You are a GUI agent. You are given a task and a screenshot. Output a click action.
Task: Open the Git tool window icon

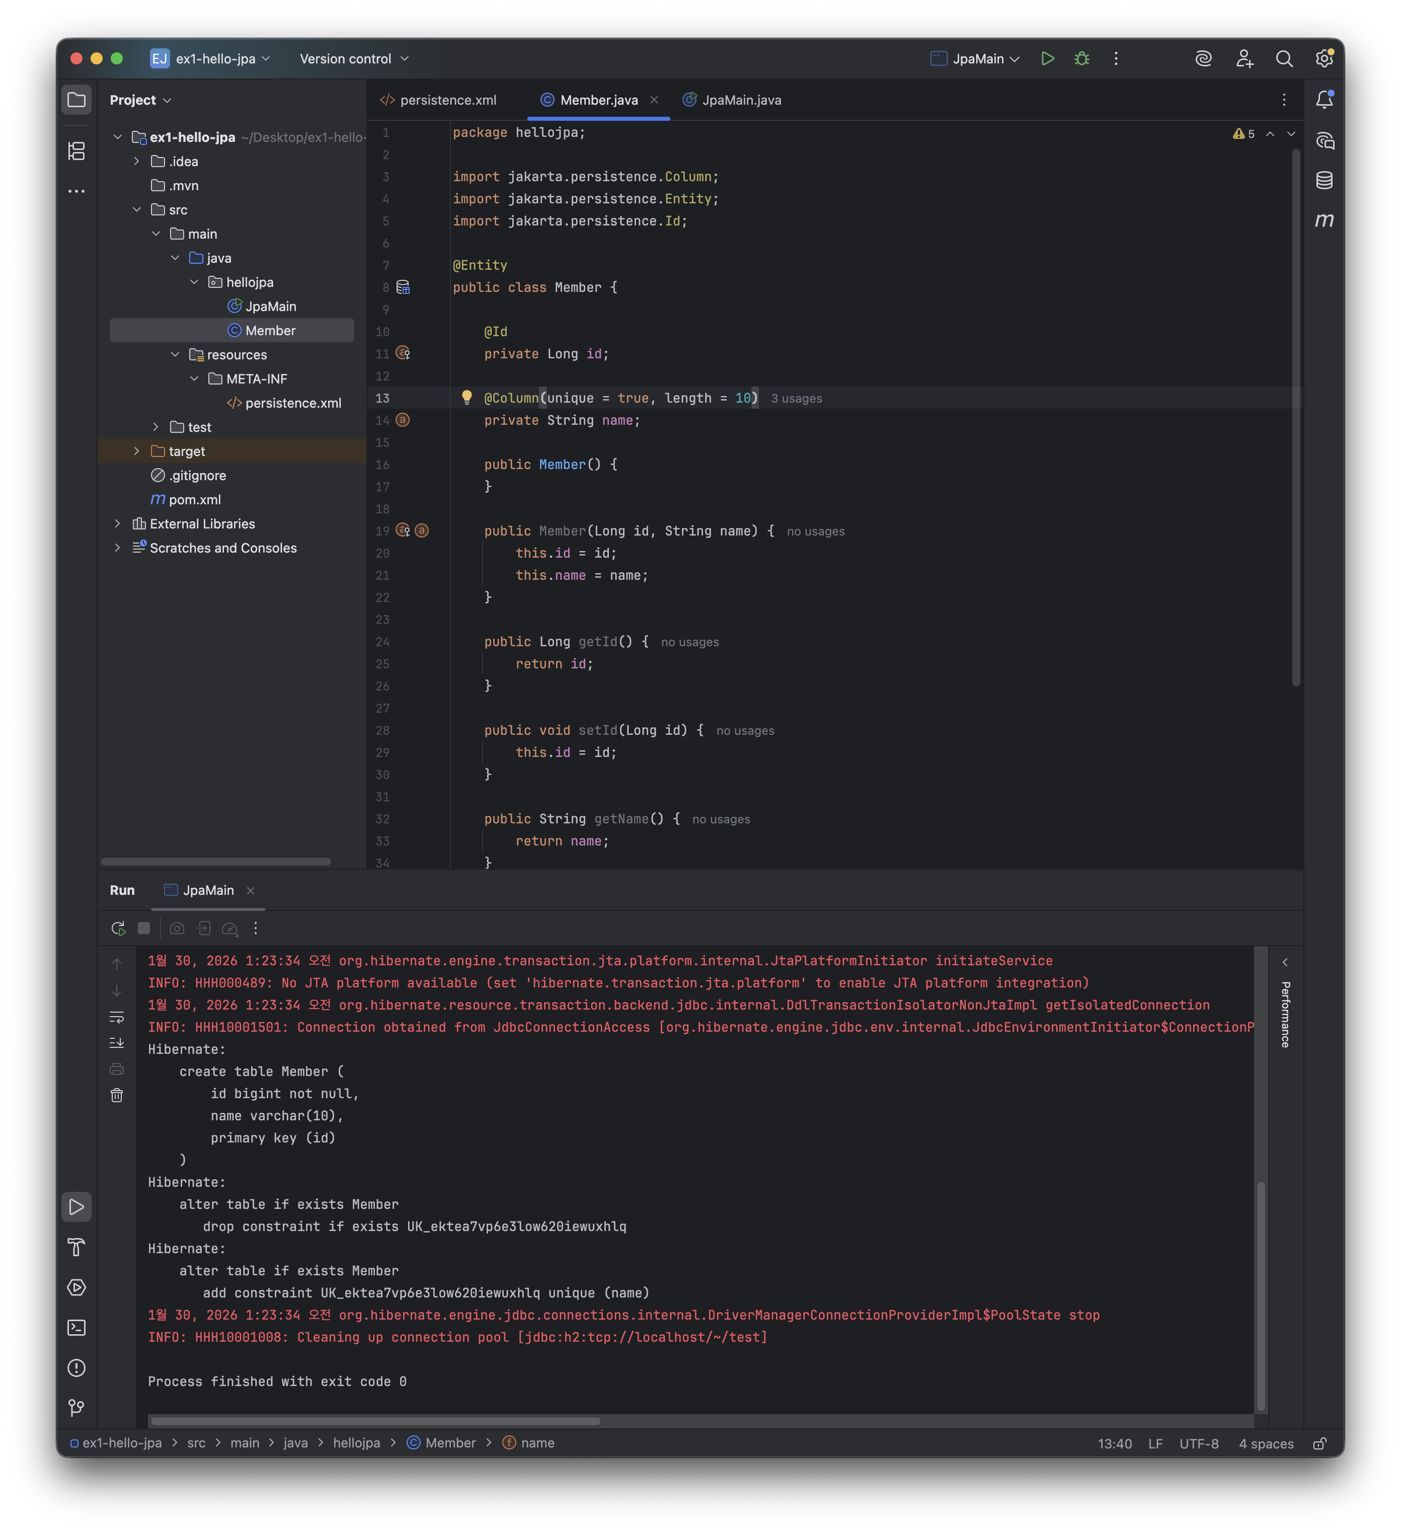76,1408
